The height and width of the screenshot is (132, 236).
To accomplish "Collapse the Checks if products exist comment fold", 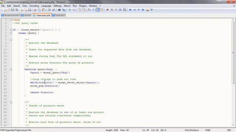I will pyautogui.click(x=11, y=102).
